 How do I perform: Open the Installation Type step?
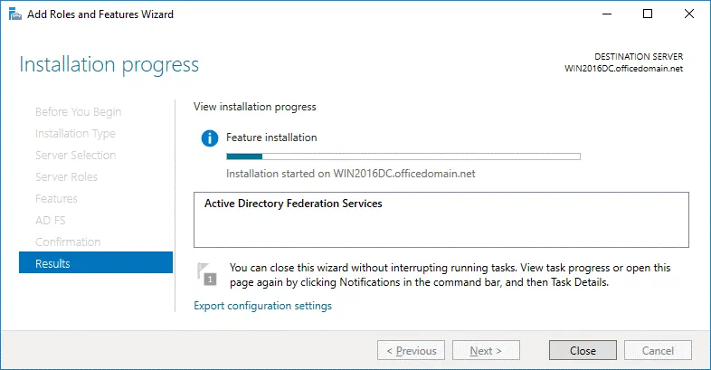point(75,134)
